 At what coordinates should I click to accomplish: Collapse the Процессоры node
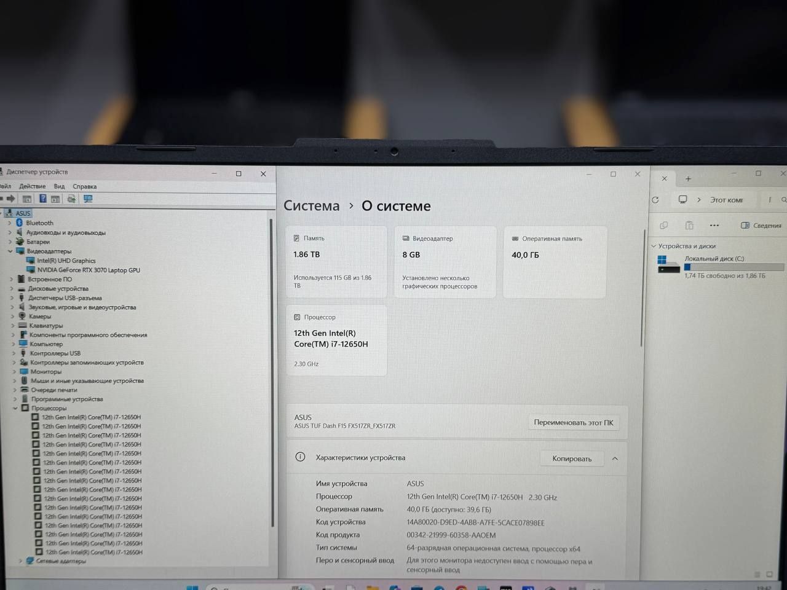coord(15,408)
